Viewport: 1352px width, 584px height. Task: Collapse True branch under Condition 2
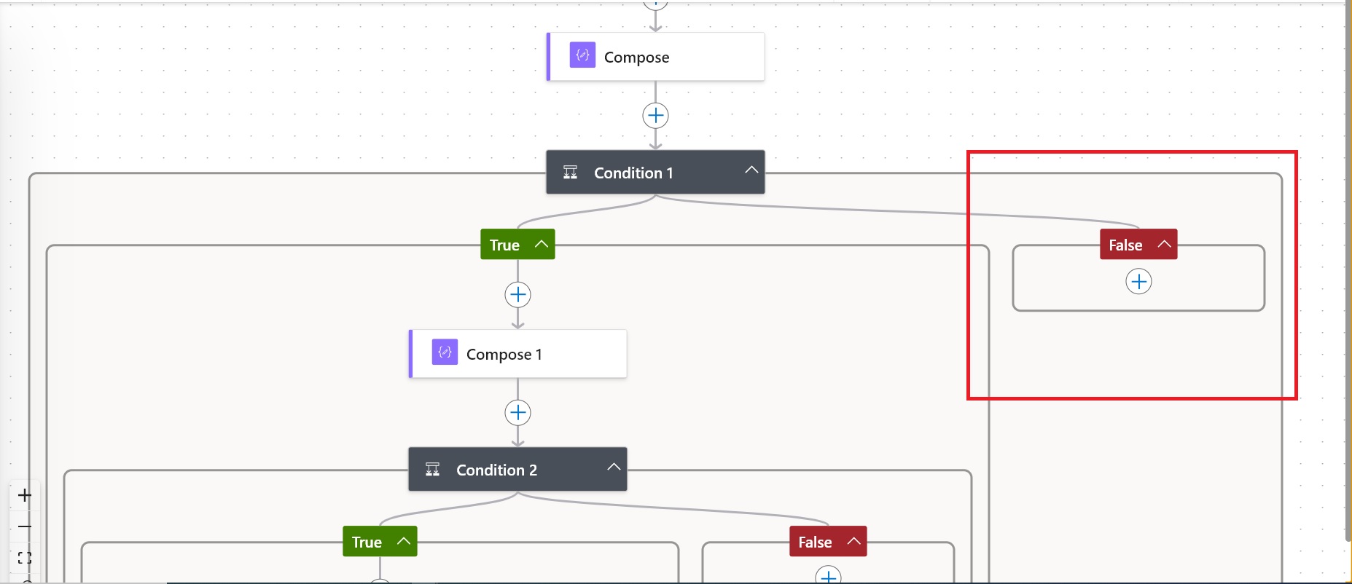click(404, 542)
